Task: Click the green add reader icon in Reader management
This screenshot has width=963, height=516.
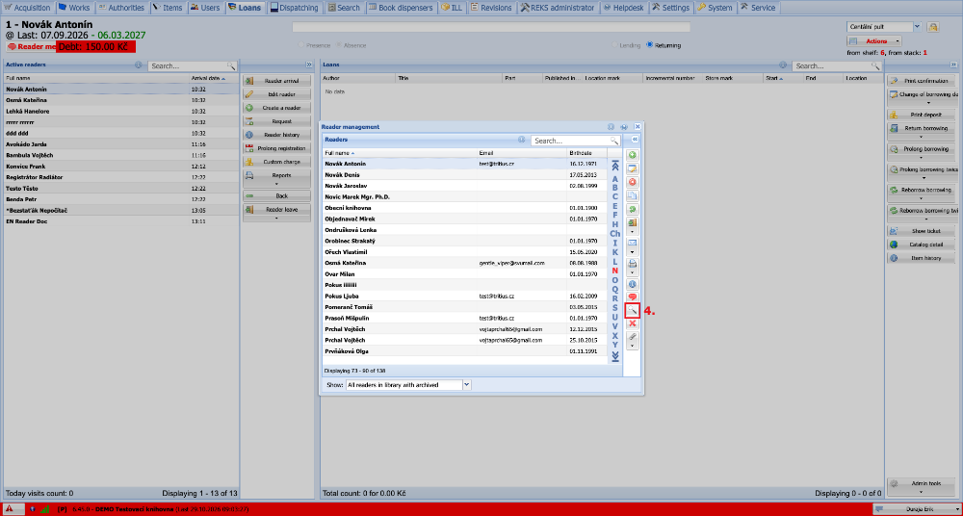Action: click(632, 155)
